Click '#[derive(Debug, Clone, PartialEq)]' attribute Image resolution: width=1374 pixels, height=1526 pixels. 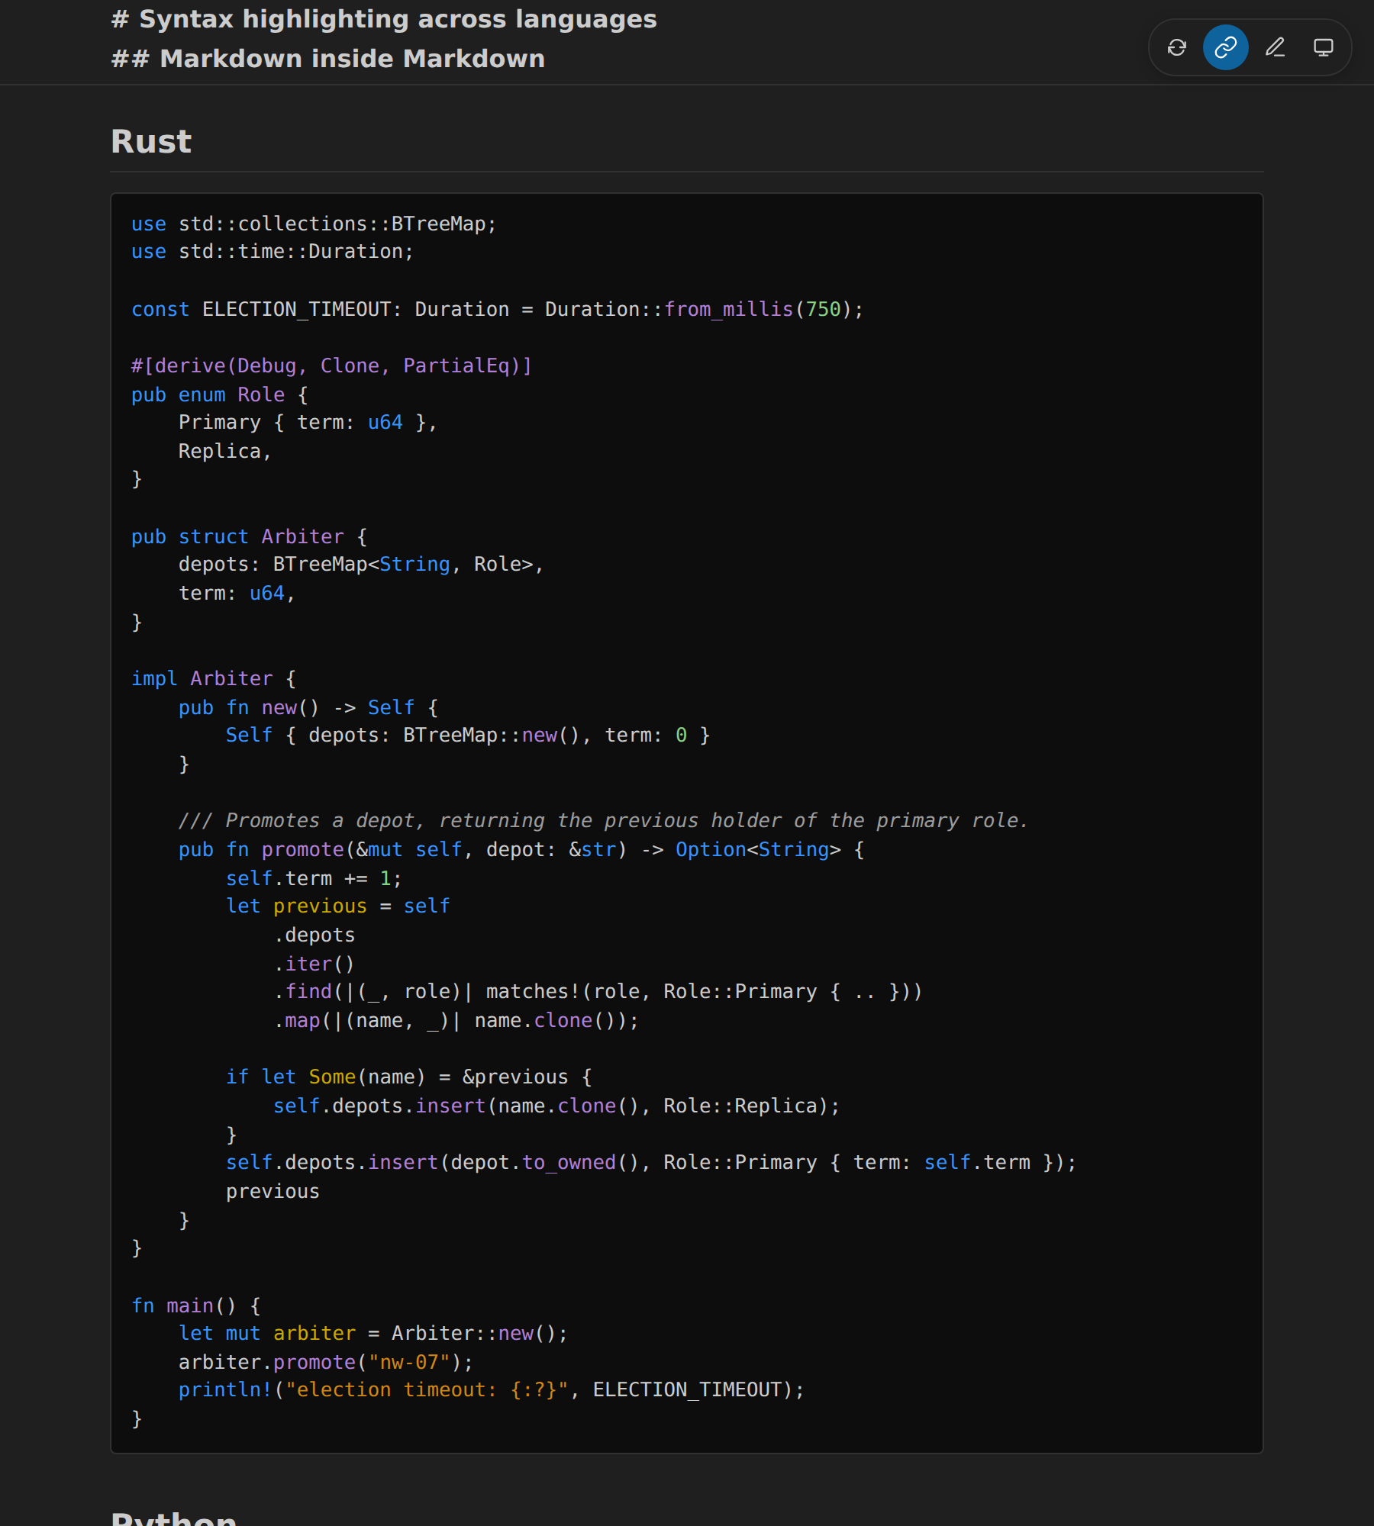click(x=331, y=365)
